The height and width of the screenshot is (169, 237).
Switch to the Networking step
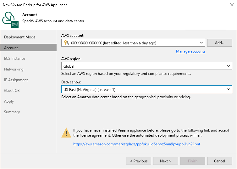pyautogui.click(x=14, y=69)
